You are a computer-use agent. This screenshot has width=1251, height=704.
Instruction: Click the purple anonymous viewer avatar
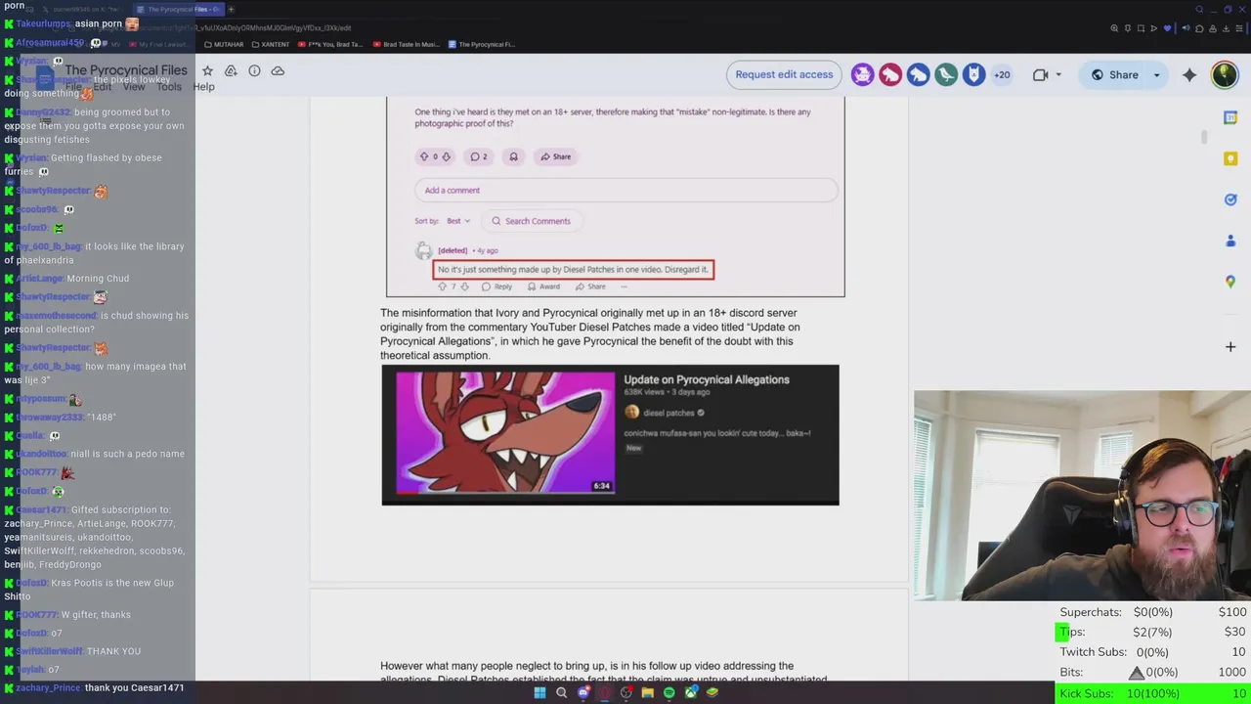tap(862, 74)
